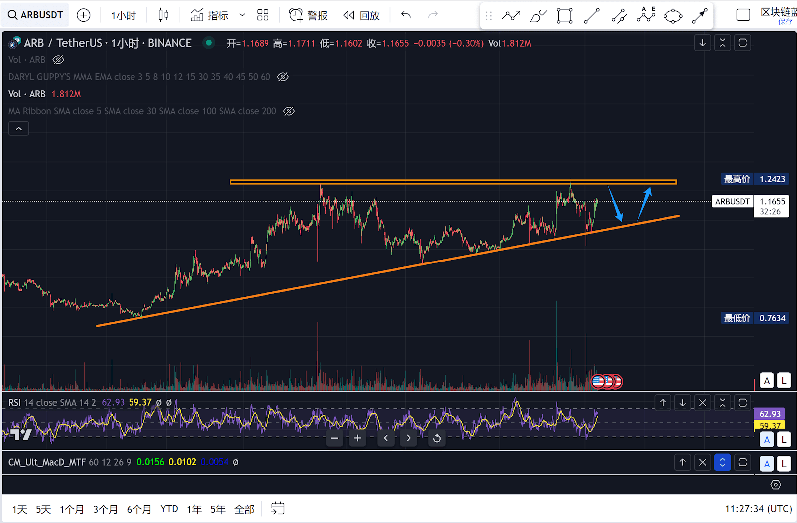797x523 pixels.
Task: Select the brush drawing tool
Action: point(538,16)
